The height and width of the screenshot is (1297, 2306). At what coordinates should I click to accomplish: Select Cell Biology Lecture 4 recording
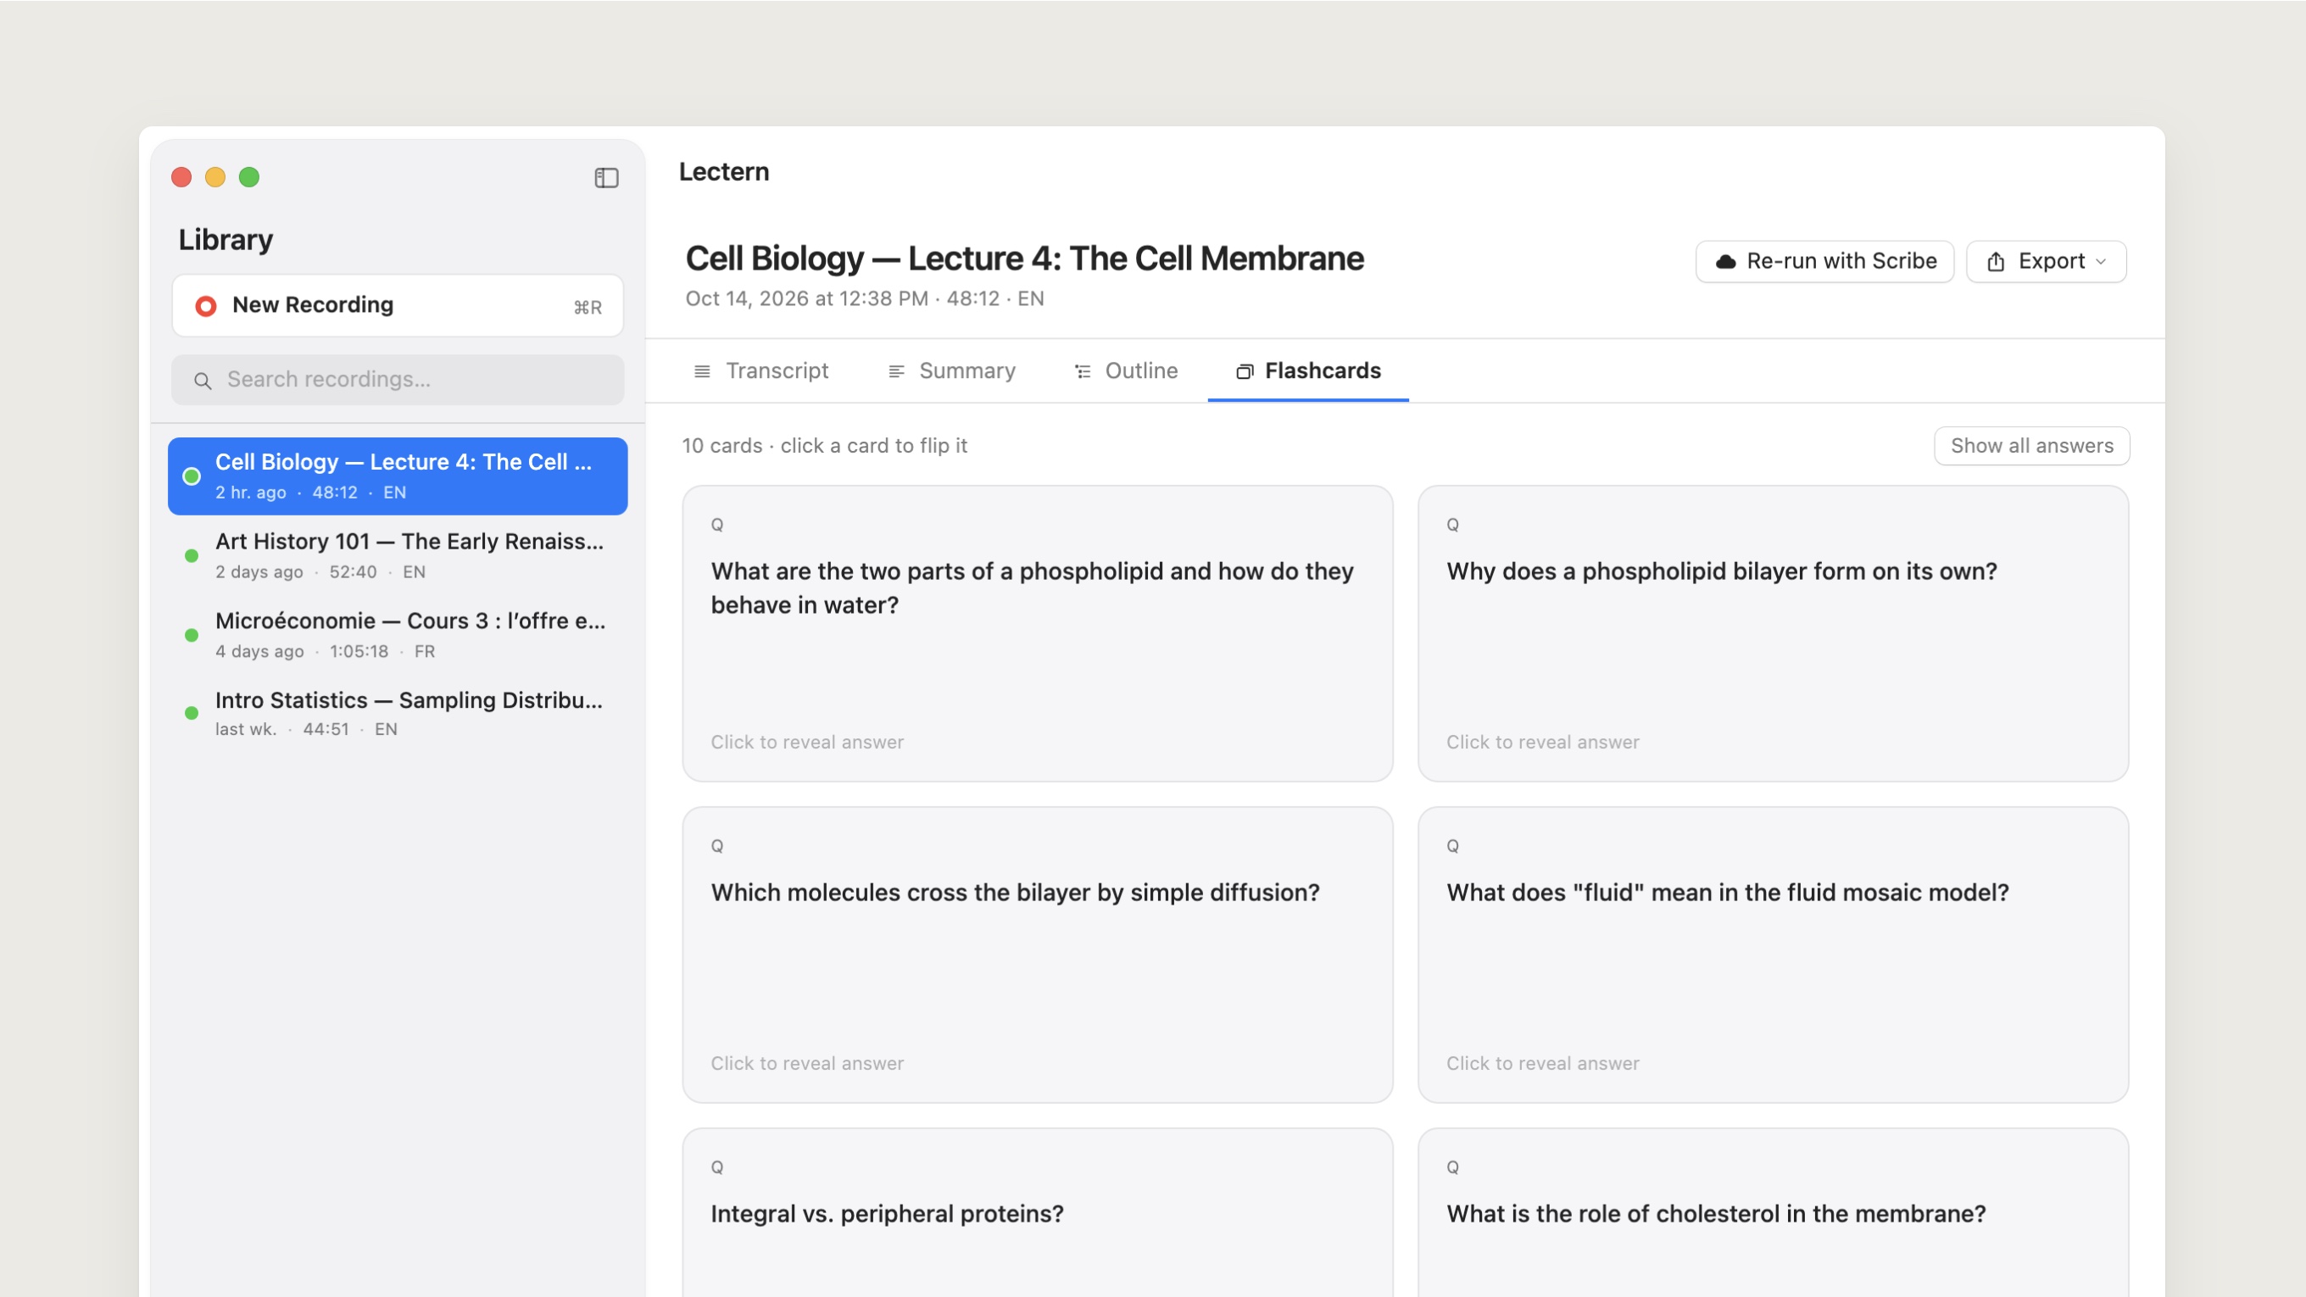click(x=398, y=476)
